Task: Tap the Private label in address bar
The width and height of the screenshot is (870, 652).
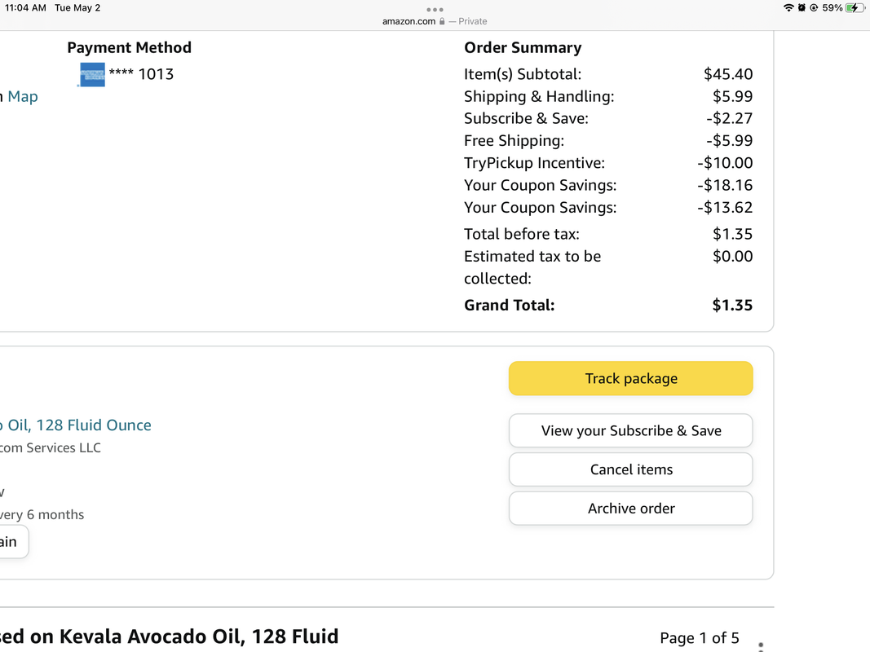Action: coord(473,21)
